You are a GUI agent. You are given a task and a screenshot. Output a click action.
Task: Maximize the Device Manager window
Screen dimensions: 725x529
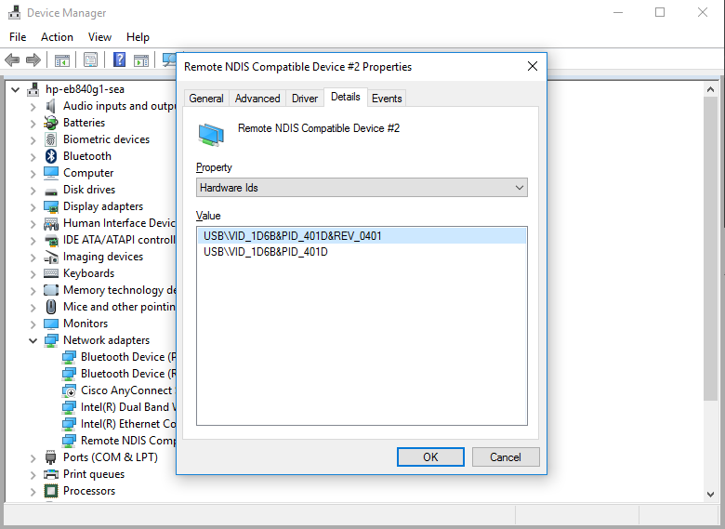[660, 12]
